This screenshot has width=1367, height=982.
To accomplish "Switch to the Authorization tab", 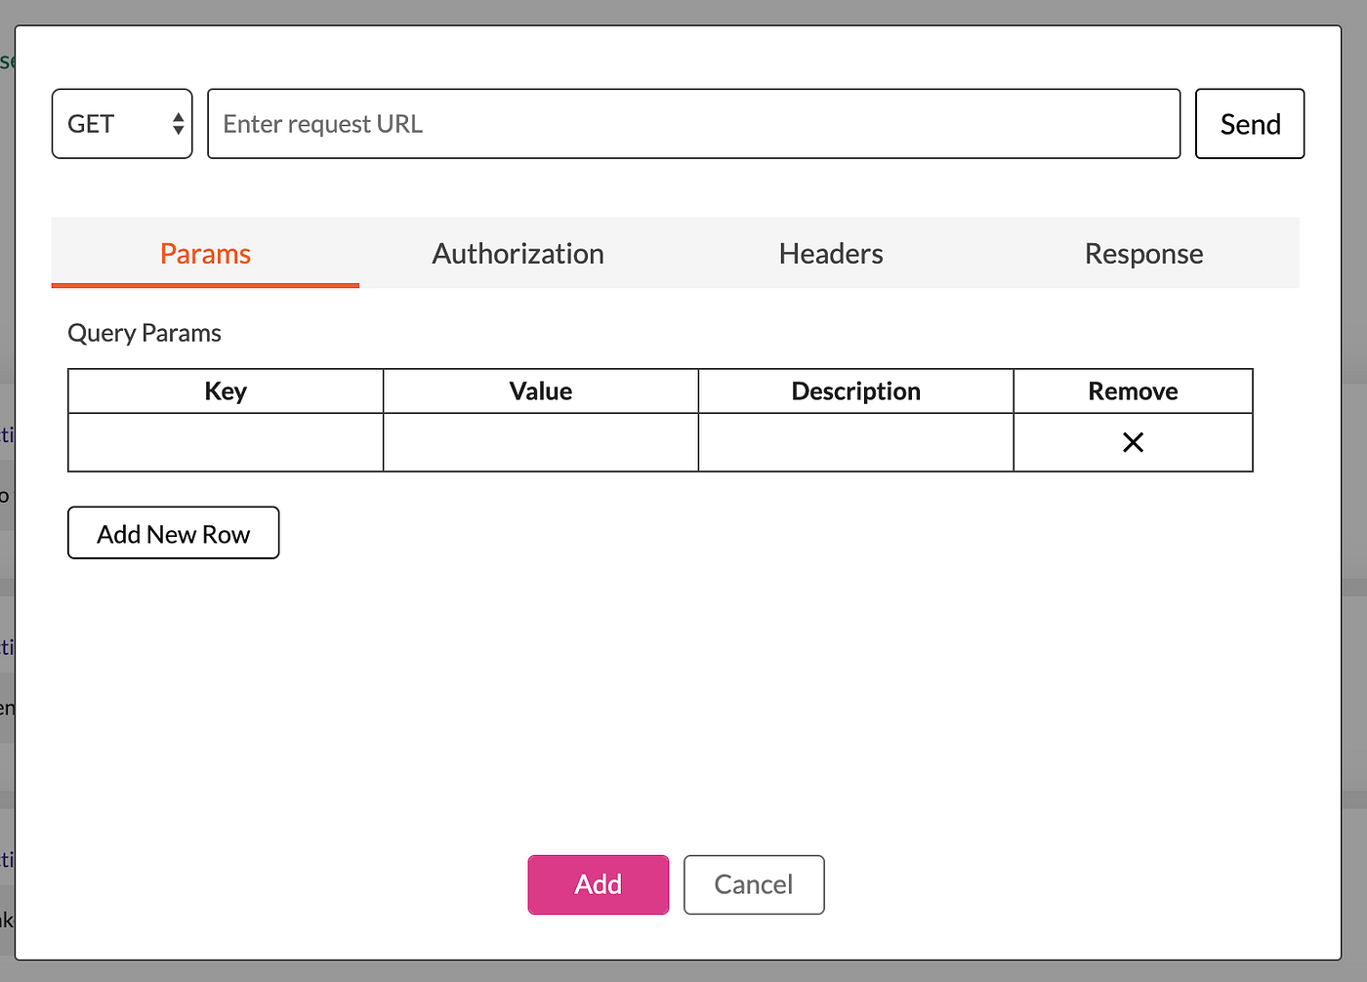I will coord(518,253).
